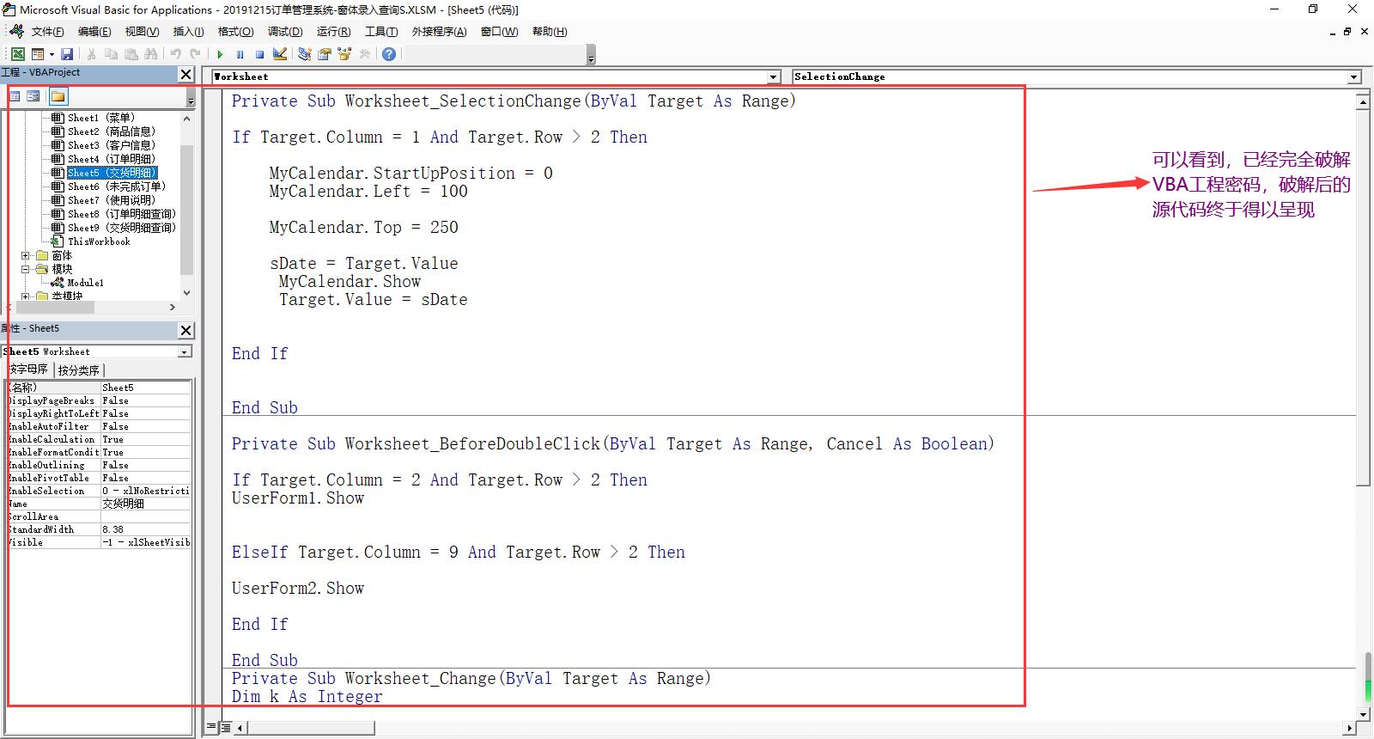Click the EnableCalculation True value cell

[145, 439]
